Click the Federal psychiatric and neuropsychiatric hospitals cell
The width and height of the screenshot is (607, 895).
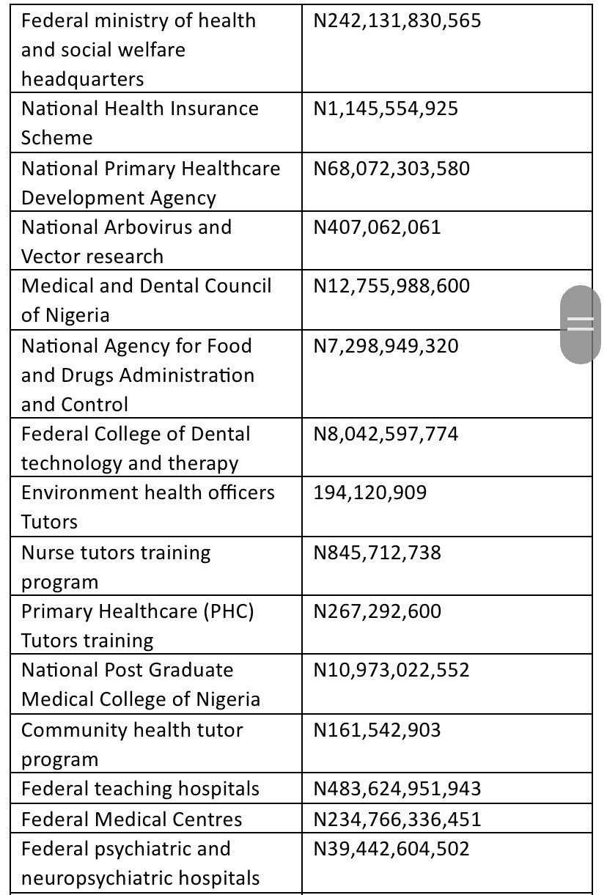140,863
